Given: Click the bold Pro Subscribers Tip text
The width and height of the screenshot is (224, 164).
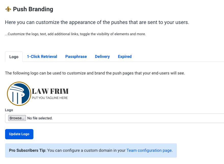Looking at the screenshot, I should [x=27, y=150].
